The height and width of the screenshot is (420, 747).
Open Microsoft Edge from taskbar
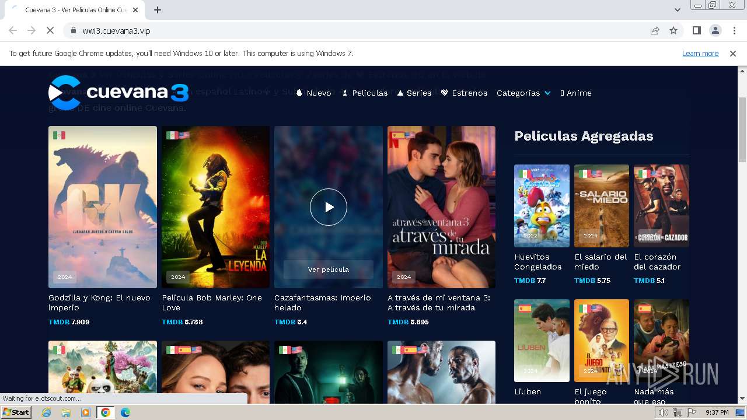pyautogui.click(x=125, y=412)
